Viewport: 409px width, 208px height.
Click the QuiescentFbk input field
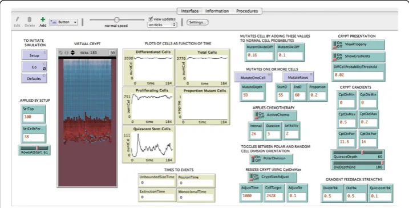click(x=380, y=196)
